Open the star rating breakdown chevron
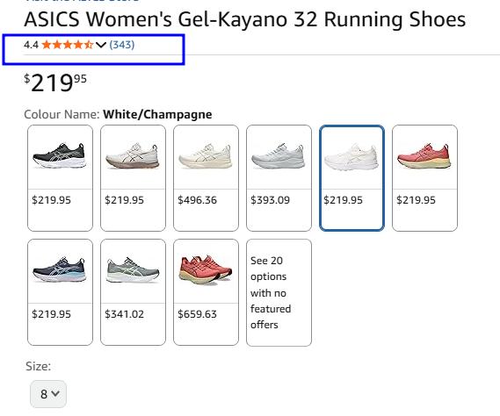 101,45
